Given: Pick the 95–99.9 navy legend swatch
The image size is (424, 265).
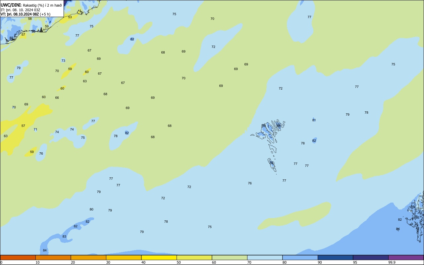Looking at the screenshot, I should [371, 257].
